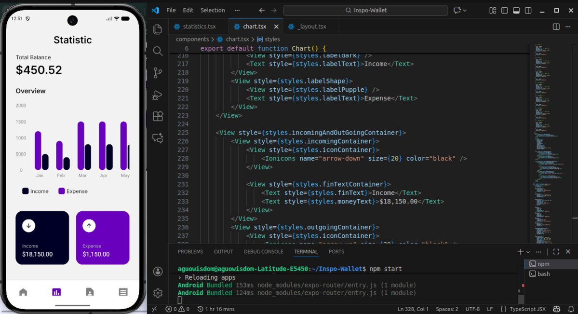Open breadcrumb chevron after components

pyautogui.click(x=213, y=39)
